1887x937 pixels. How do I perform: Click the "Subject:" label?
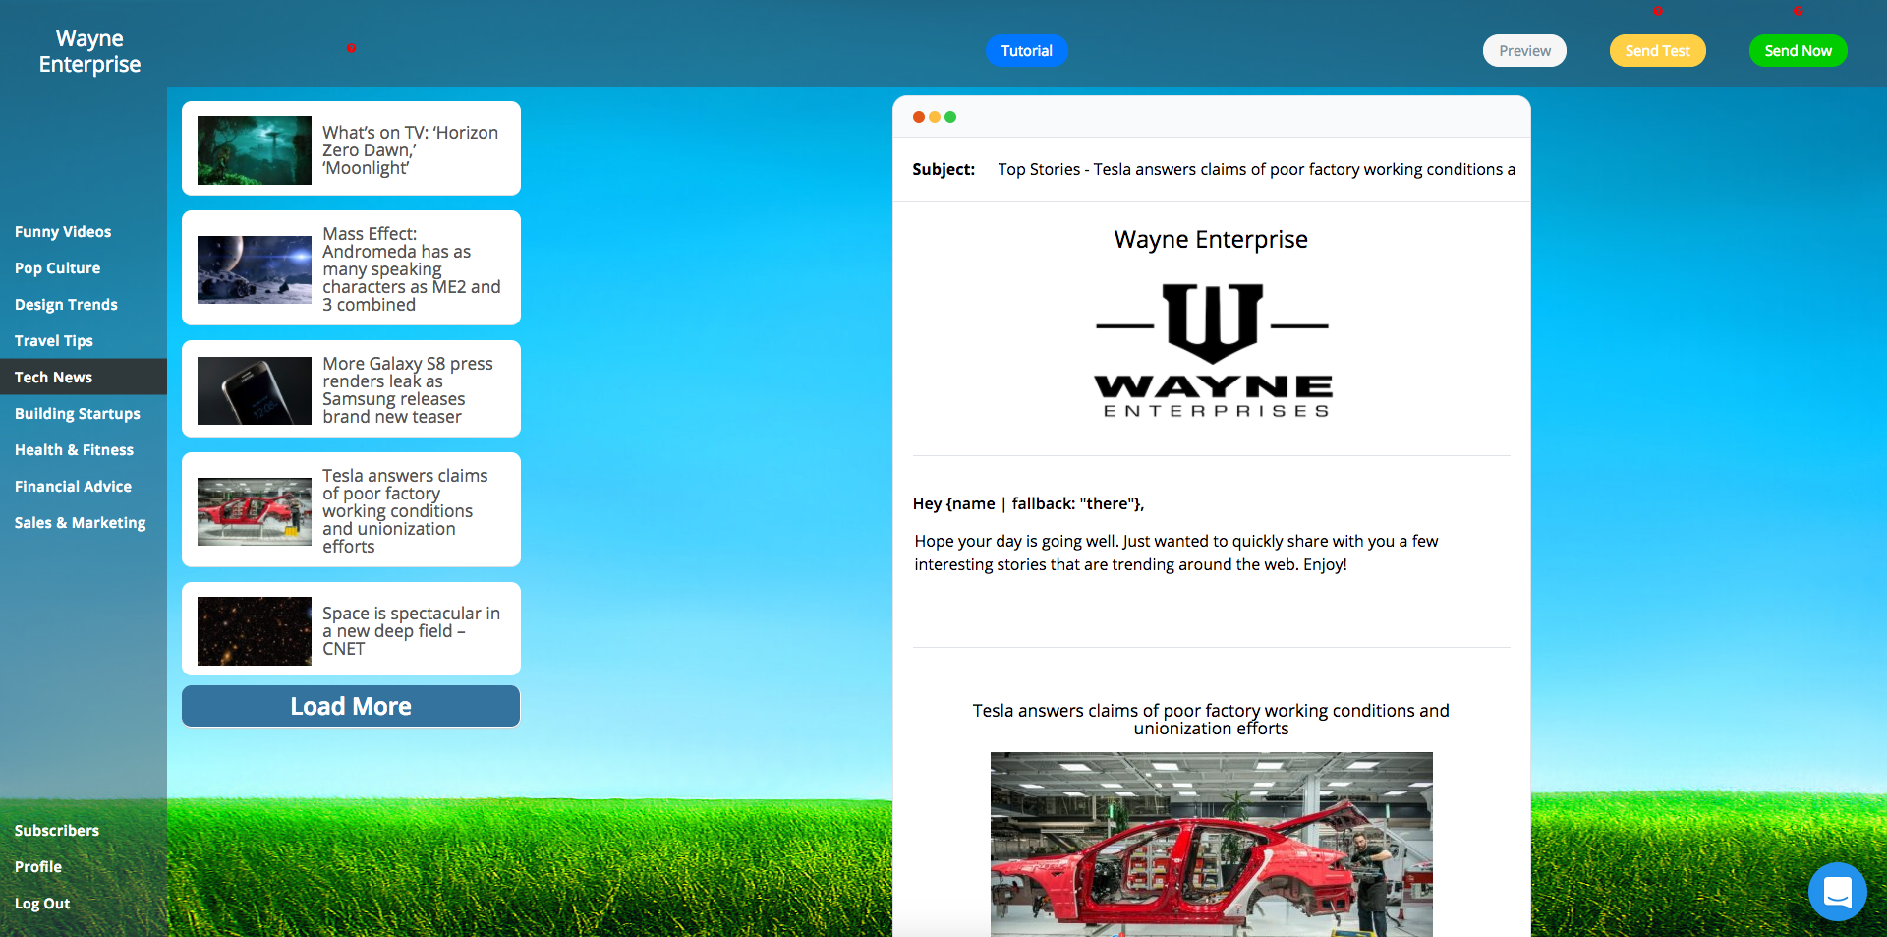click(x=943, y=169)
